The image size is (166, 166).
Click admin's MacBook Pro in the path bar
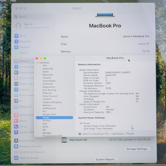(95, 134)
